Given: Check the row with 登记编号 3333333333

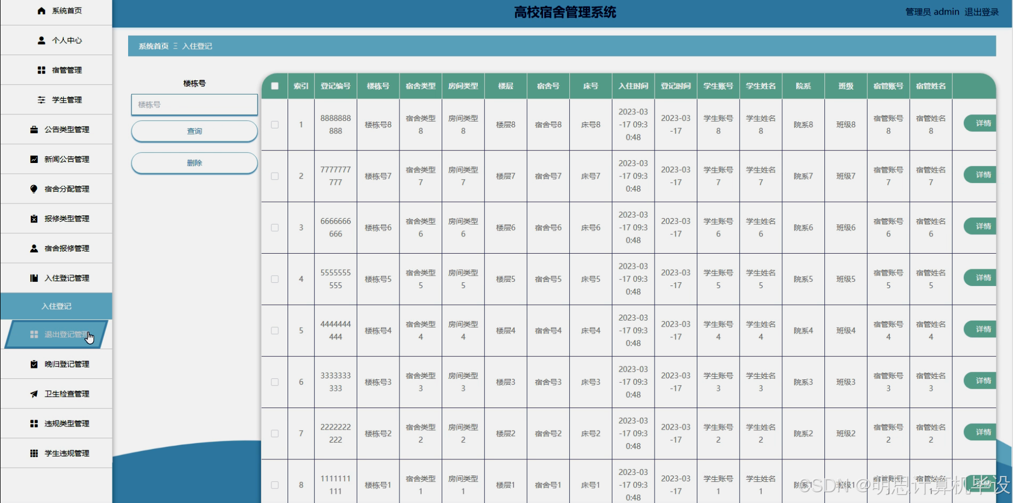Looking at the screenshot, I should click(275, 382).
